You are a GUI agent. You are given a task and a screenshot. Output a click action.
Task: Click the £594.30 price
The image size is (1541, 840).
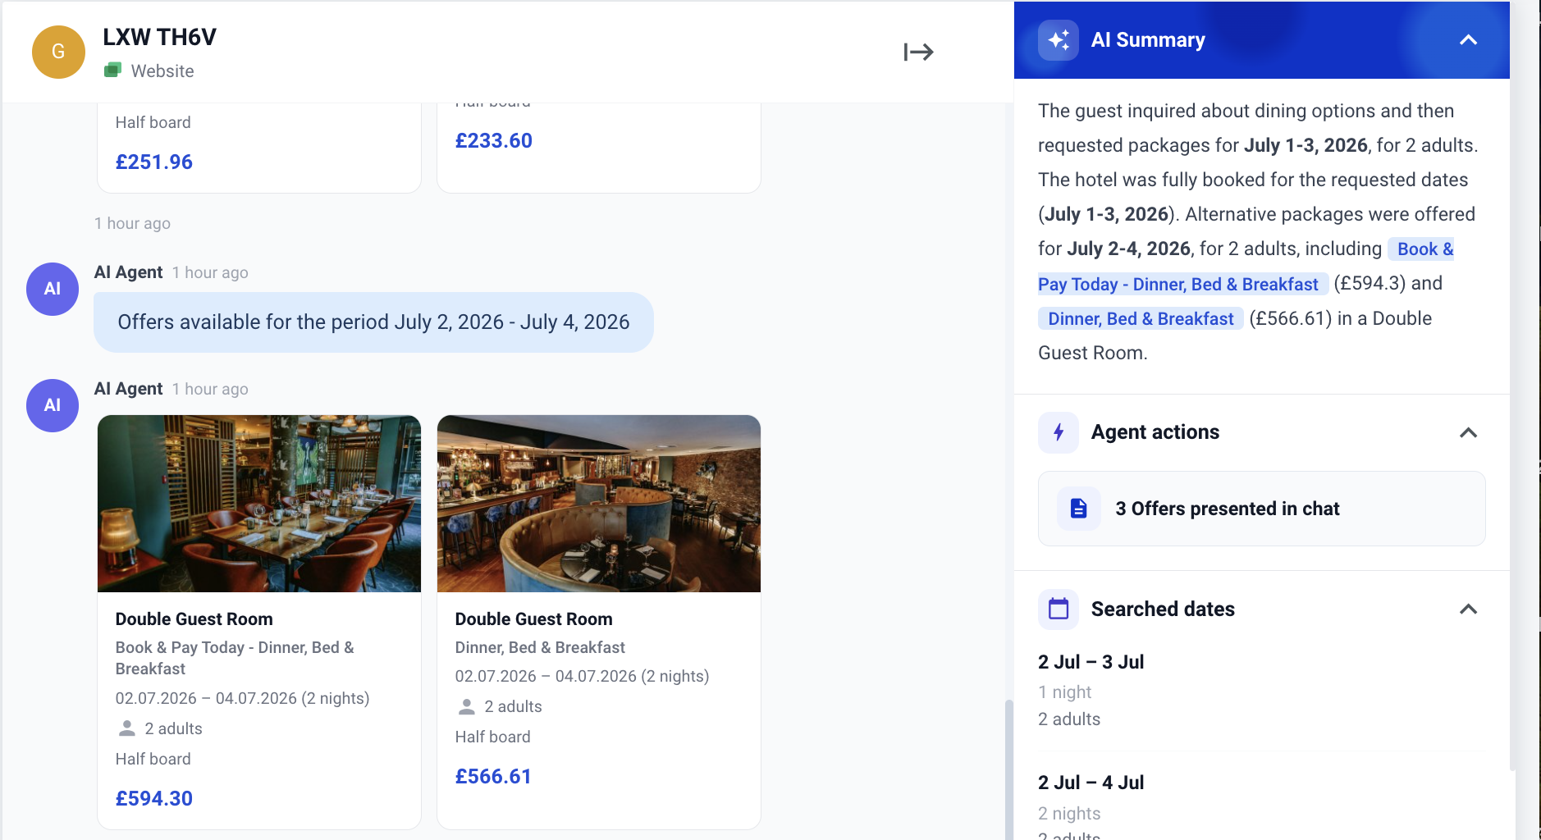(x=154, y=798)
